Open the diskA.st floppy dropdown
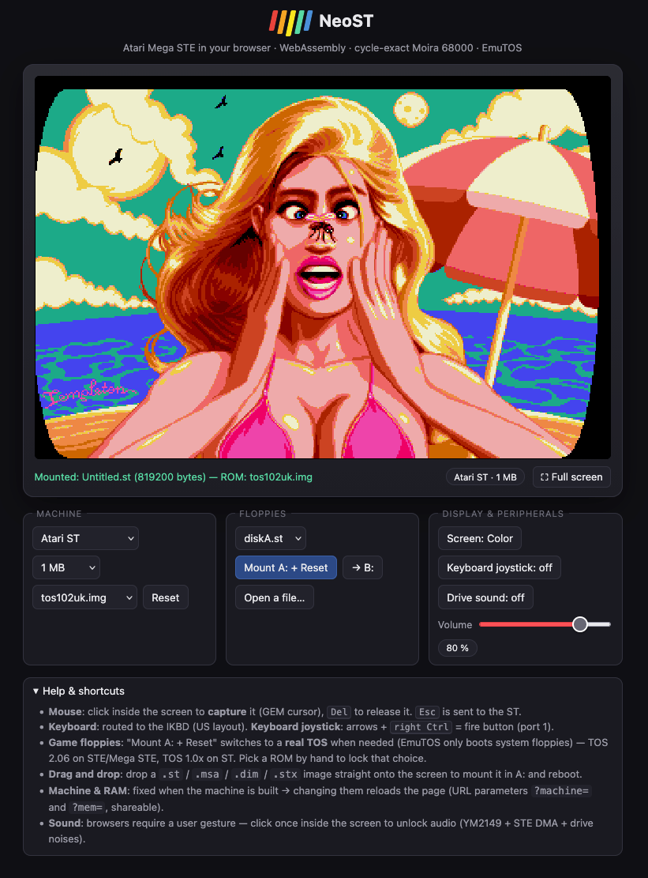This screenshot has width=648, height=878. (x=271, y=538)
